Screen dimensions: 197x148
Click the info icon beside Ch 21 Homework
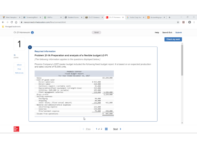coord(32,32)
